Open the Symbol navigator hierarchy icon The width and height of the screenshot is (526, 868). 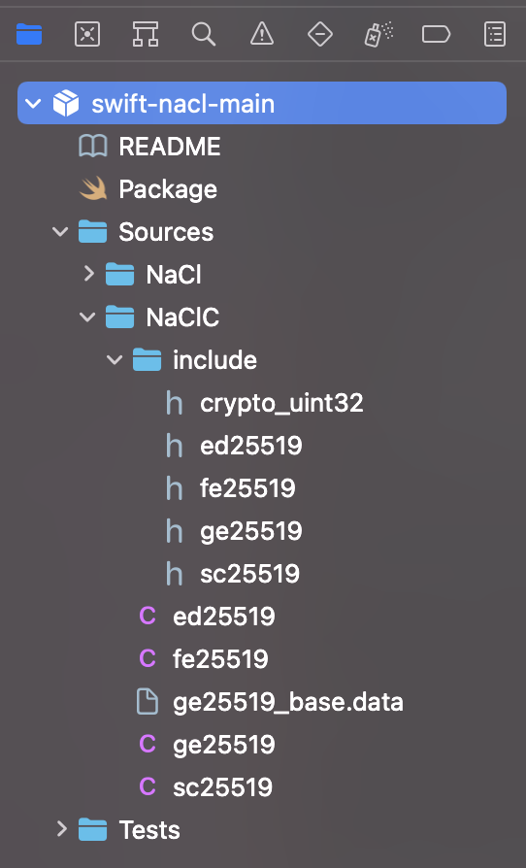pos(146,34)
